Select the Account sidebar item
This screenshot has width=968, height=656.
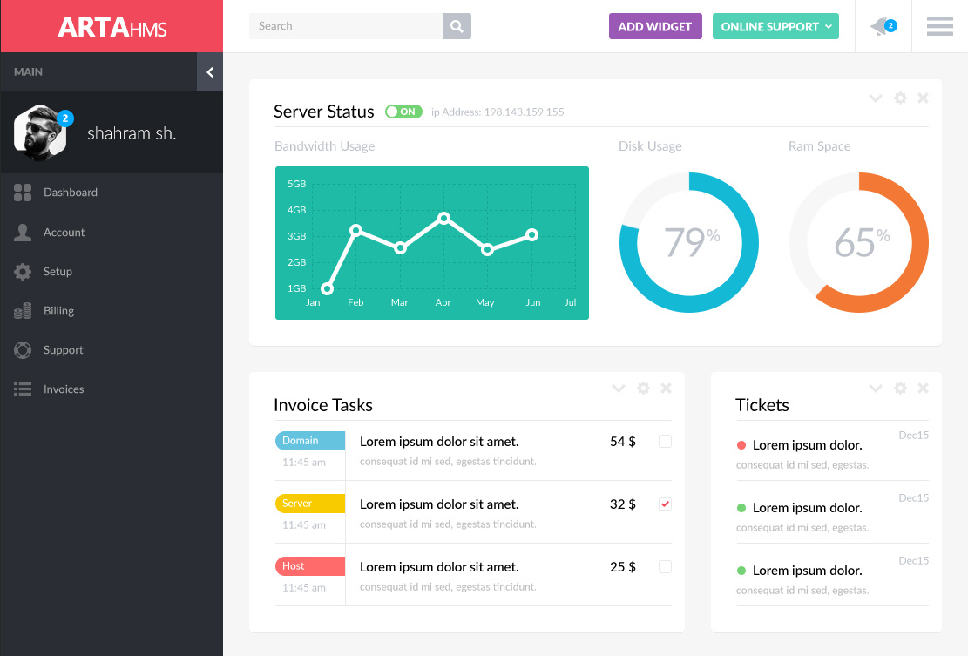(64, 232)
